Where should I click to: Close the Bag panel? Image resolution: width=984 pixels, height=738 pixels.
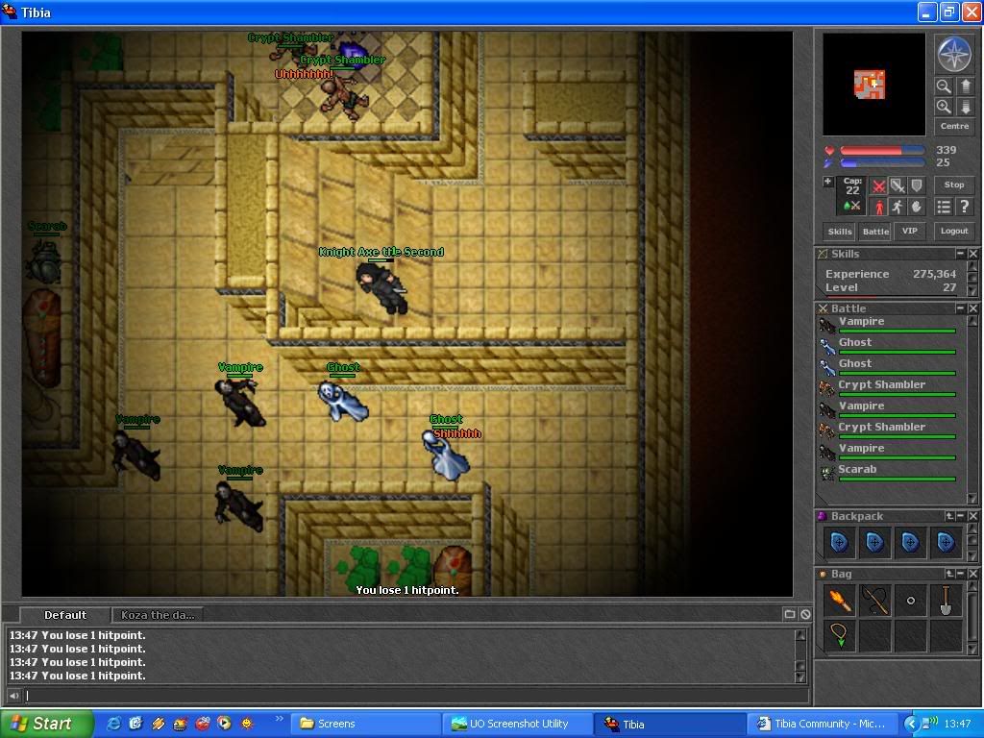972,574
